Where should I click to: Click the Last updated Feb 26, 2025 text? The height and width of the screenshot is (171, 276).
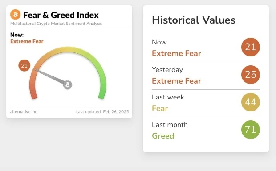click(x=102, y=112)
